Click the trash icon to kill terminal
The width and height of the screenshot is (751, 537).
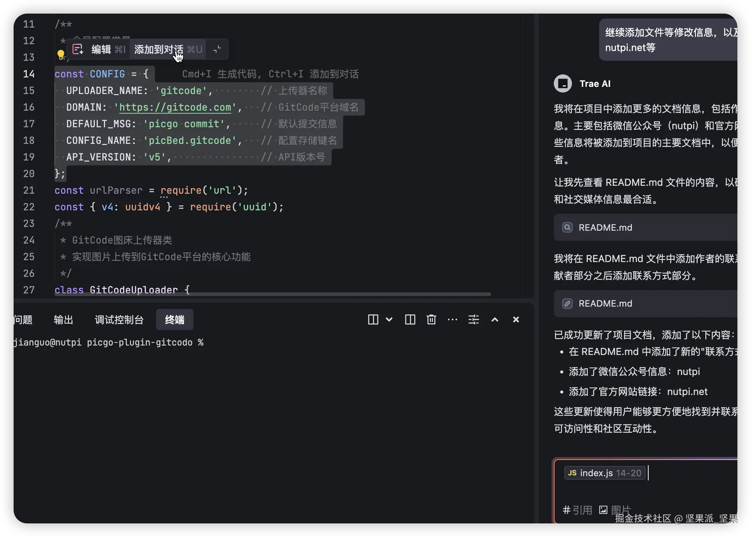(431, 320)
